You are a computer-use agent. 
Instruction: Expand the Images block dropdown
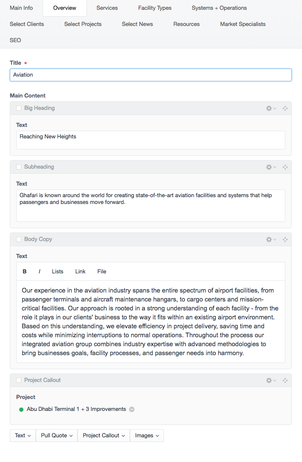147,436
